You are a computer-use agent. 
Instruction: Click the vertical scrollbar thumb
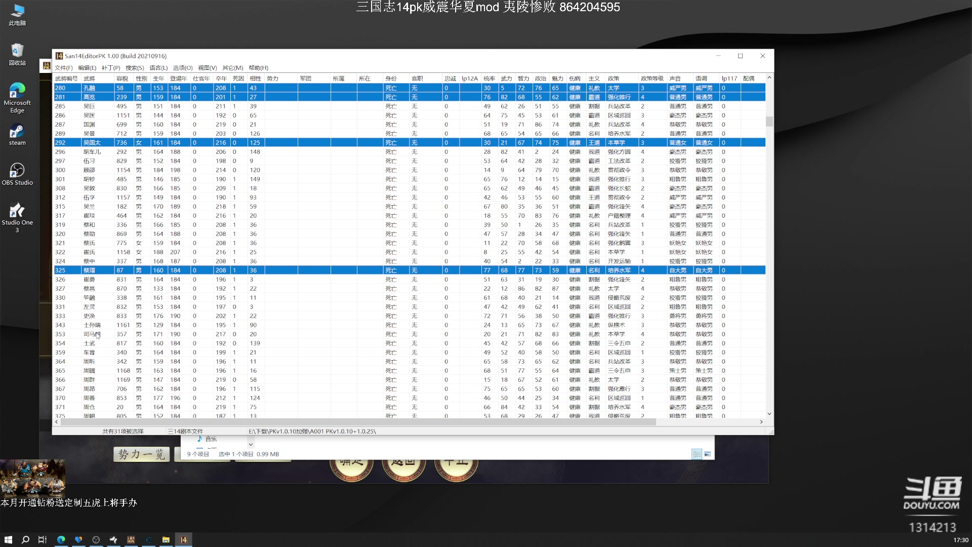[x=769, y=122]
